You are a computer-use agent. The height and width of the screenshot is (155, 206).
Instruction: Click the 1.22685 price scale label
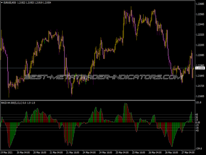pyautogui.click(x=199, y=4)
